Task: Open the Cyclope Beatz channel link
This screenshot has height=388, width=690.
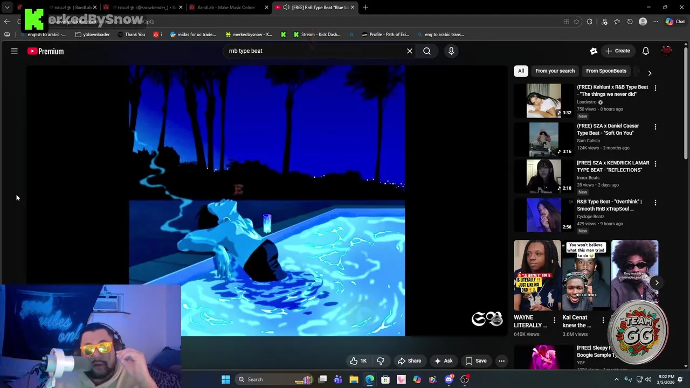Action: 590,217
